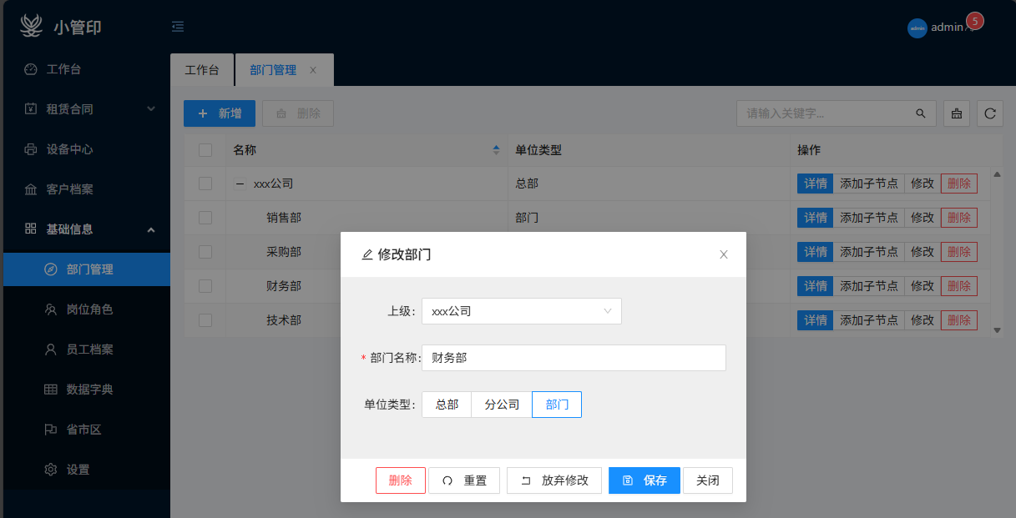Click the 放弃修改 button

pyautogui.click(x=554, y=480)
